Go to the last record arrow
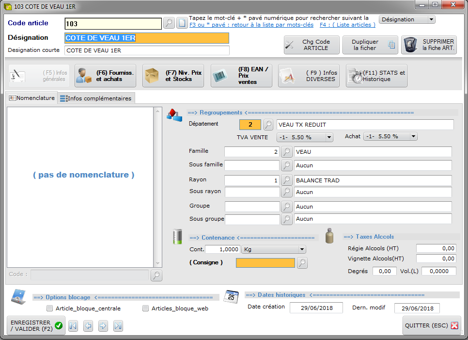468x340 pixels. coord(118,326)
